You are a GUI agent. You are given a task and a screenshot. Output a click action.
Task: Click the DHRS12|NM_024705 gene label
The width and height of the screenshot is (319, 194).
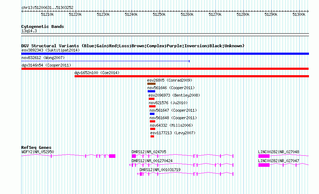pyautogui.click(x=149, y=152)
